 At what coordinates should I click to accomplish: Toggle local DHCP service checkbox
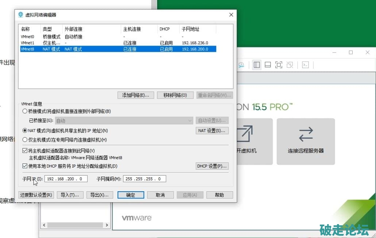point(25,166)
